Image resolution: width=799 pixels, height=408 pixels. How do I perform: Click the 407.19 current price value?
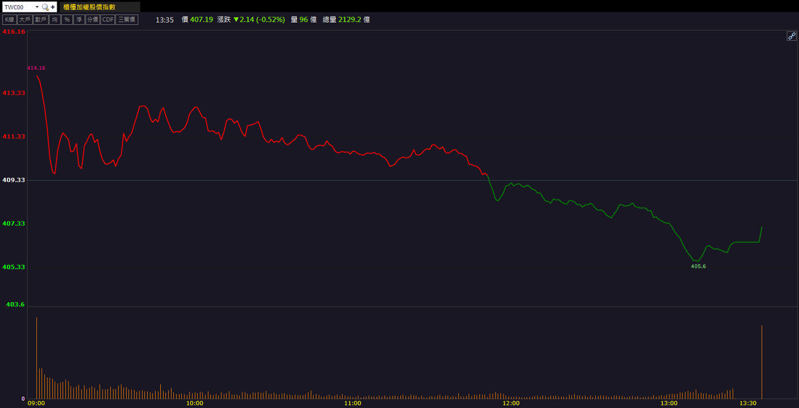pos(202,20)
